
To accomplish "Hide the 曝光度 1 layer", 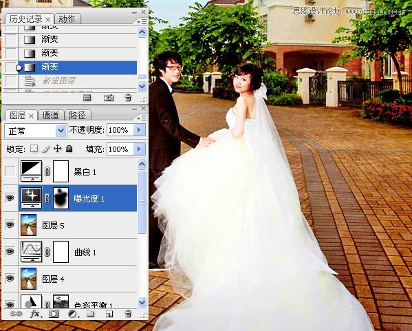I will click(x=10, y=197).
